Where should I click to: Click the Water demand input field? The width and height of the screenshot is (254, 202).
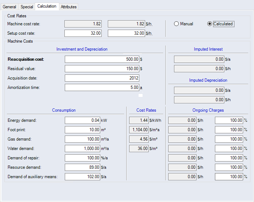[82, 149]
